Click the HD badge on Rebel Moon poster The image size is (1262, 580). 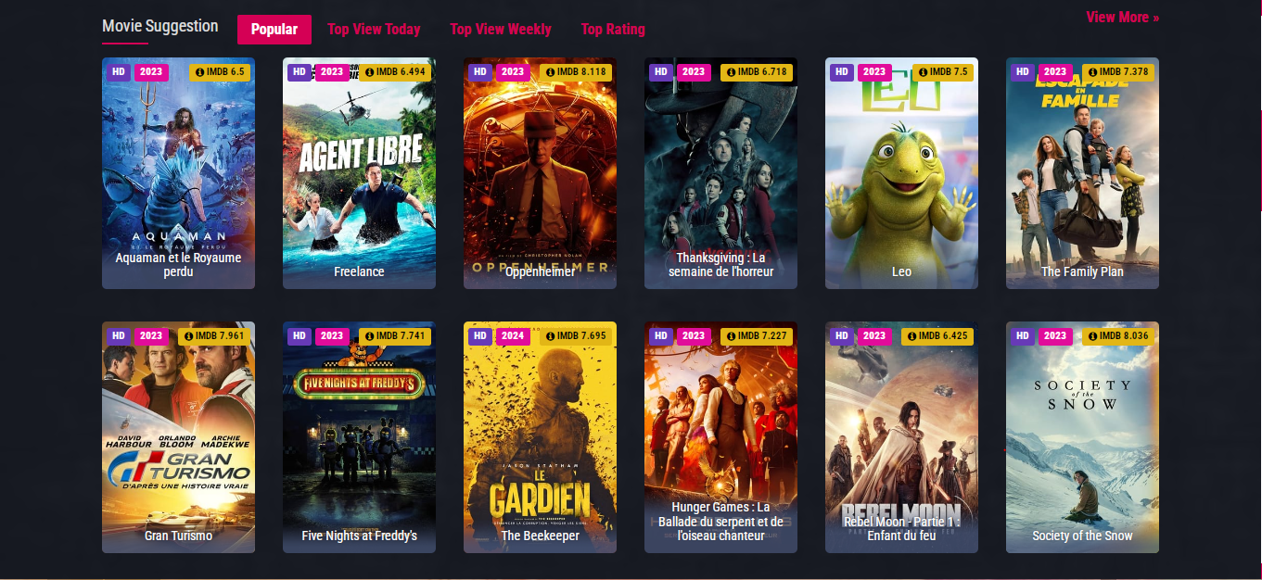click(x=841, y=336)
